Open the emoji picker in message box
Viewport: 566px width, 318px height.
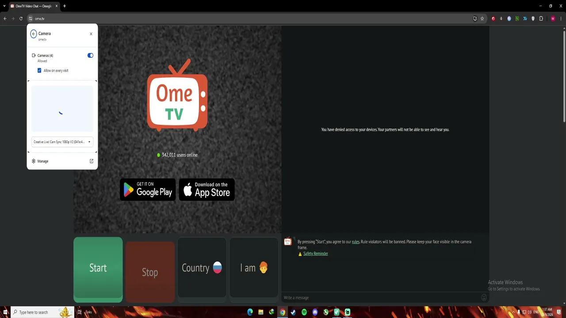[x=484, y=298]
